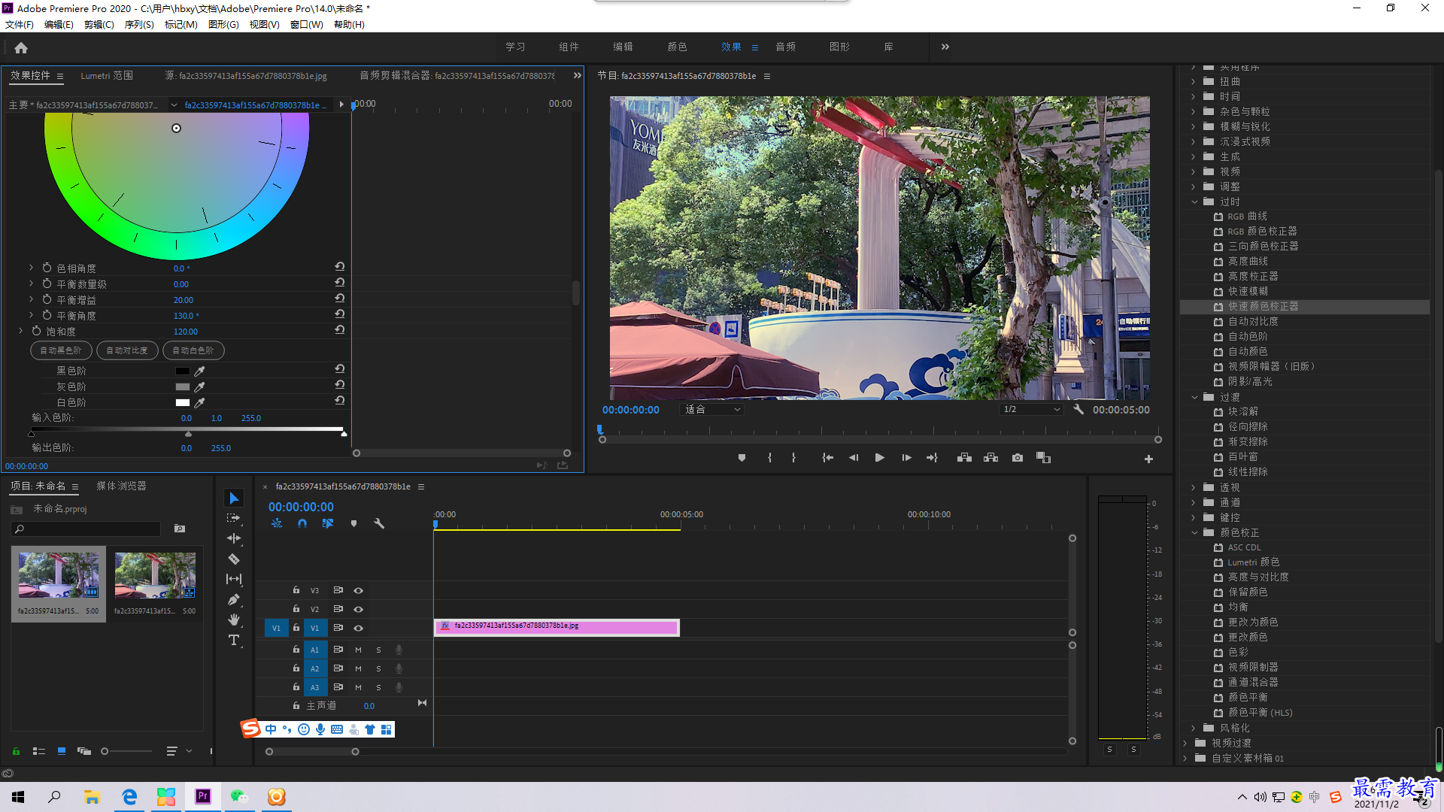
Task: Select the Type tool
Action: pos(234,640)
